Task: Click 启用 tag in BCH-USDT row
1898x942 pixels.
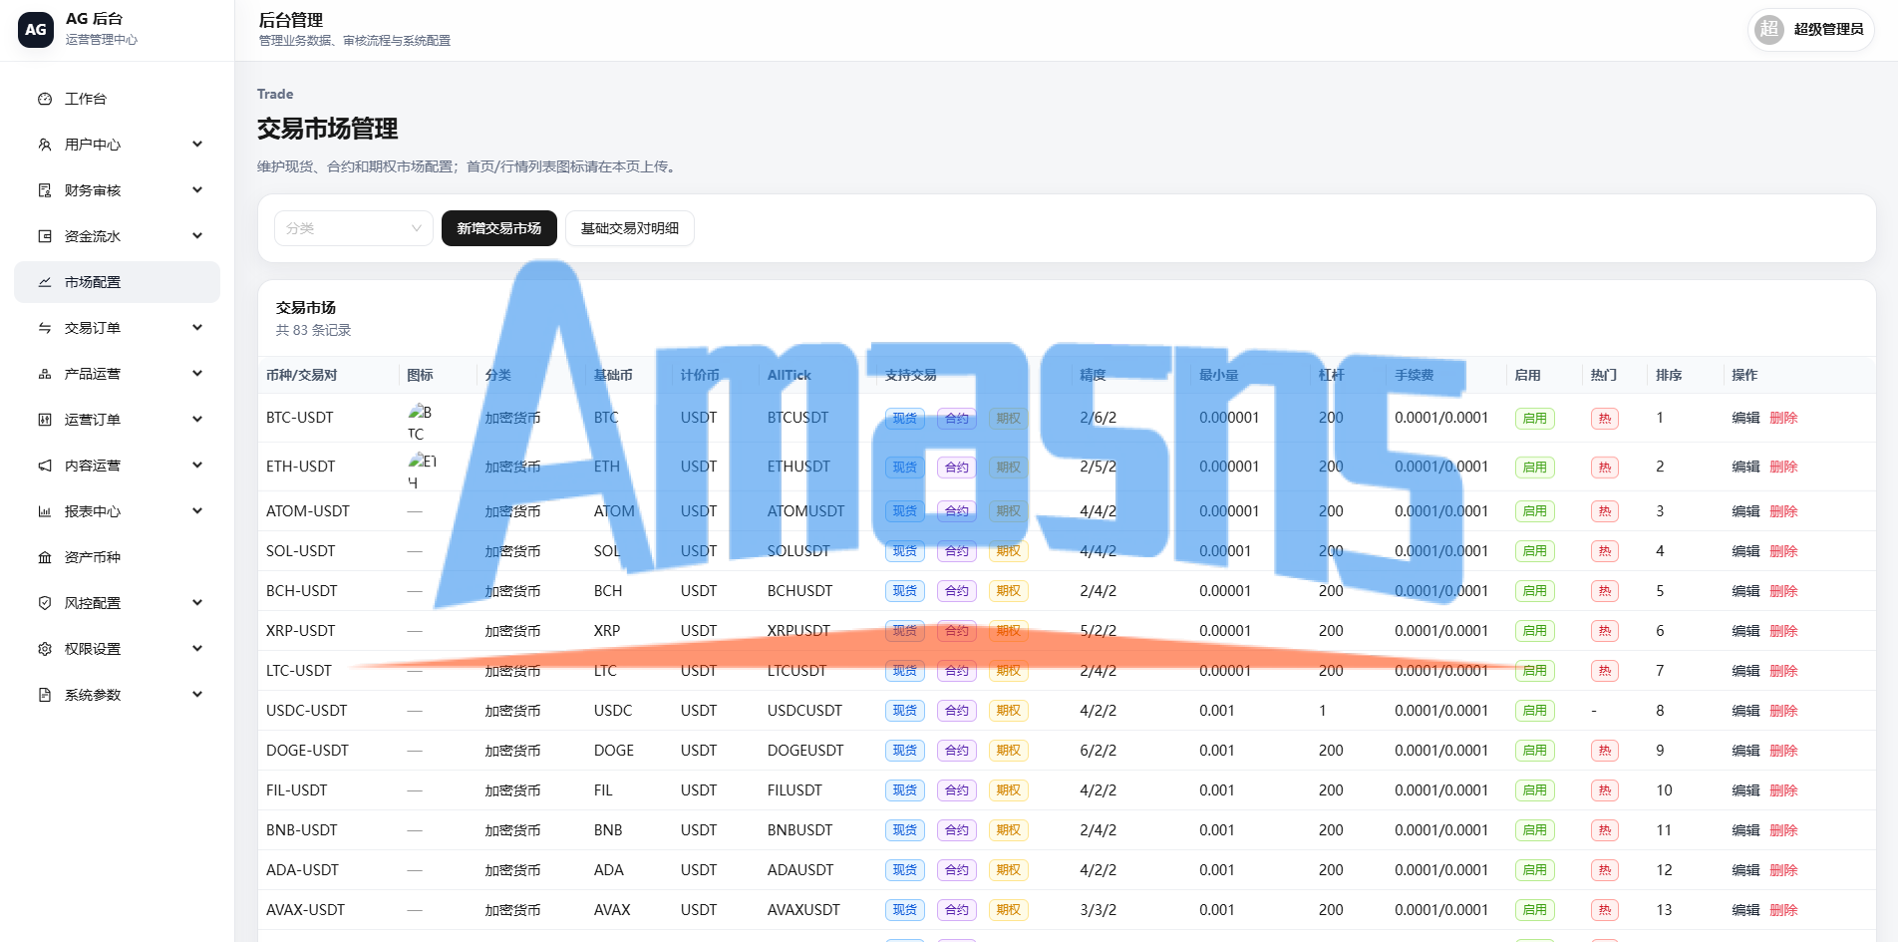Action: pos(1535,591)
